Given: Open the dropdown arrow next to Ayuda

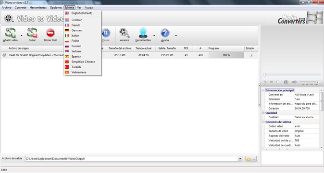Looking at the screenshot, I should point(176,36).
